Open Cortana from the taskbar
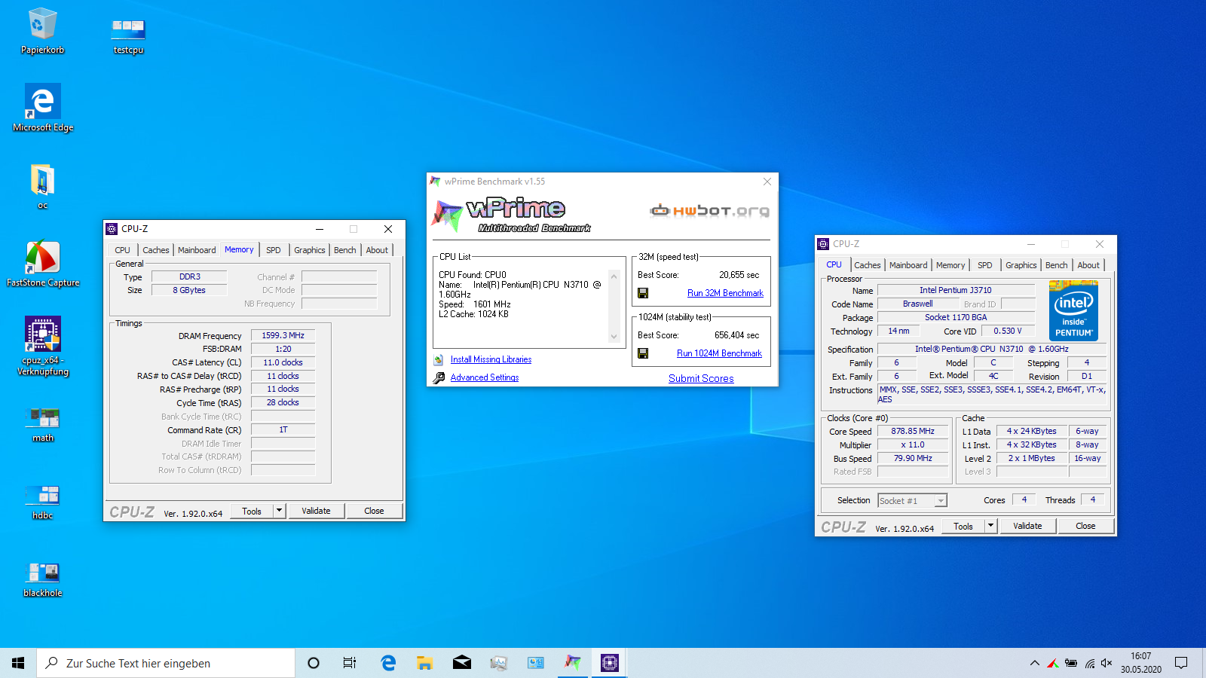Viewport: 1206px width, 678px height. (x=314, y=663)
